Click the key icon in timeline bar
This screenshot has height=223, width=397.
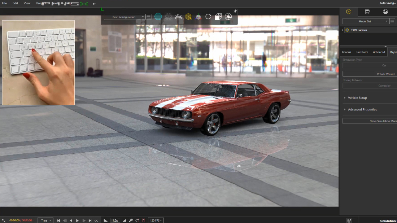click(x=131, y=220)
